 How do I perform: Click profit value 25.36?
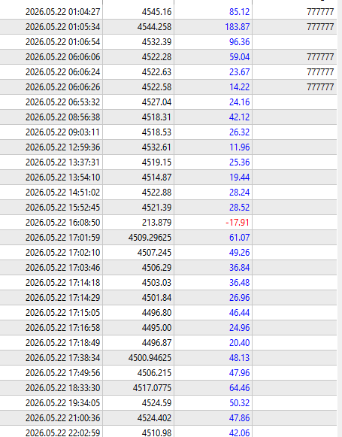click(239, 162)
